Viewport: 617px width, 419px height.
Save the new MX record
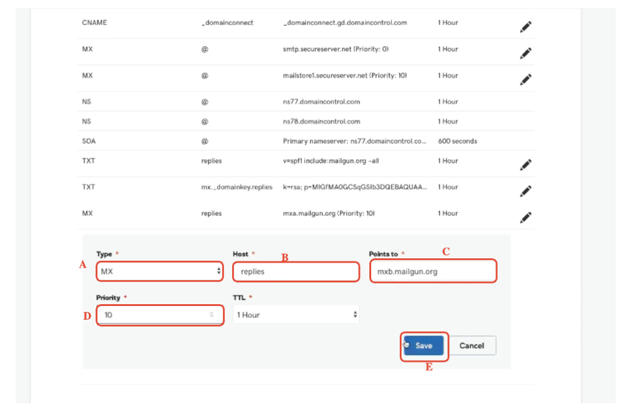[x=424, y=346]
